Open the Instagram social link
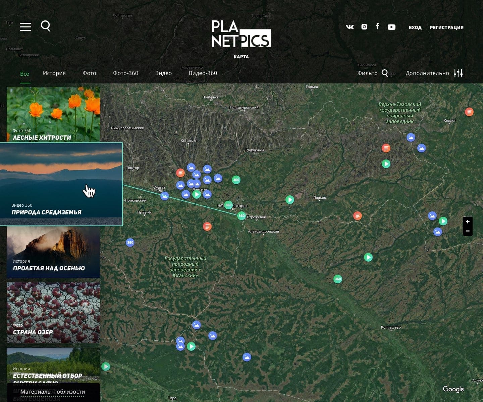Screen dimensions: 483x402 [x=364, y=27]
